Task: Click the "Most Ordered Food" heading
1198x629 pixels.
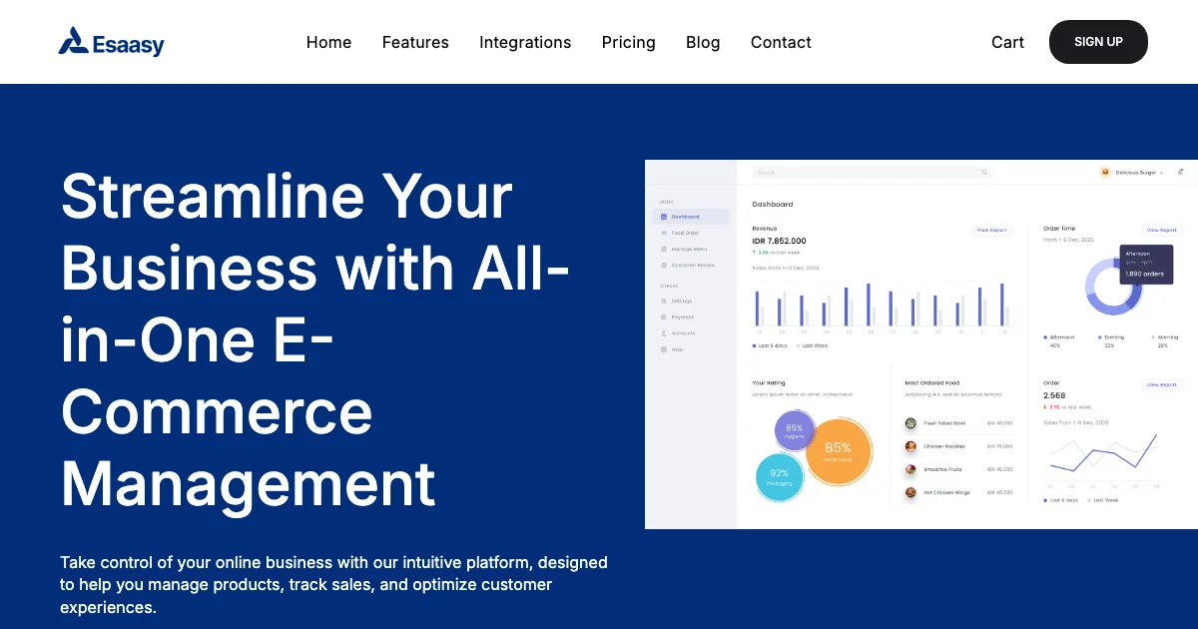Action: click(931, 383)
